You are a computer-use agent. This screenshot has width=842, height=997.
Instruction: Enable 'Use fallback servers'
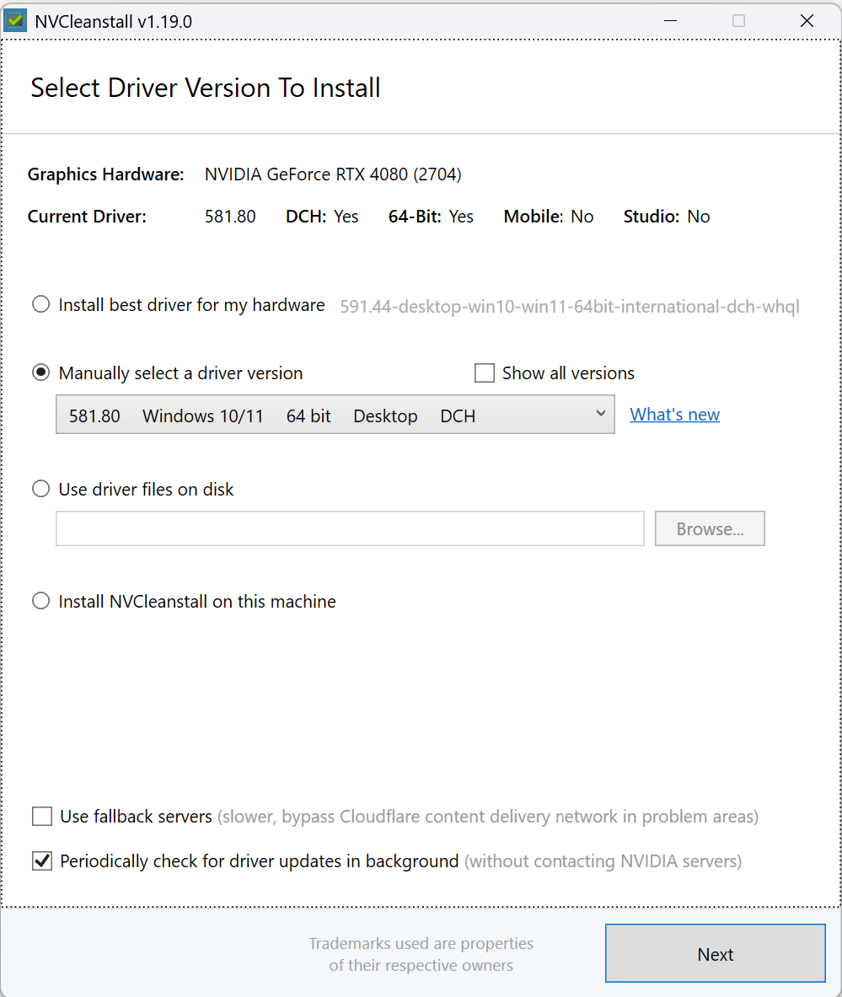point(41,816)
